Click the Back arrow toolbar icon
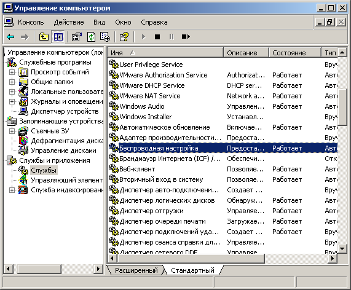The height and width of the screenshot is (290, 351). tap(10, 37)
